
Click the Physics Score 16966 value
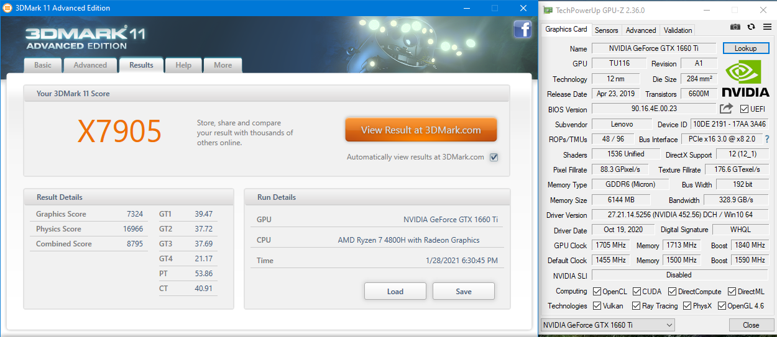[132, 229]
